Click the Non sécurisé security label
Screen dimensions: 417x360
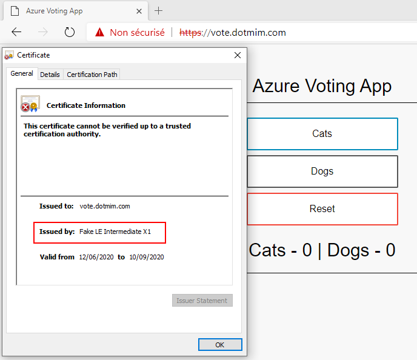[137, 33]
